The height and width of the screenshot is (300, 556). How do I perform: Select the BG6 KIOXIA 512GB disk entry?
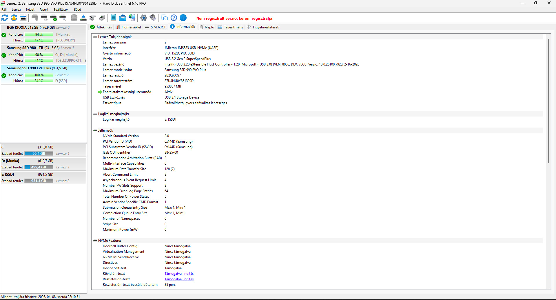[x=43, y=34]
